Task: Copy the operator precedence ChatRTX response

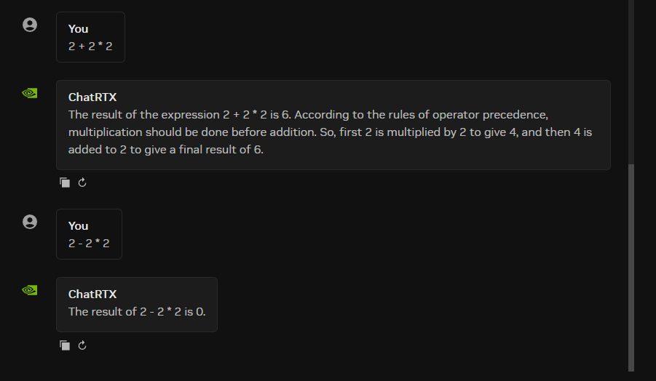Action: pos(65,183)
